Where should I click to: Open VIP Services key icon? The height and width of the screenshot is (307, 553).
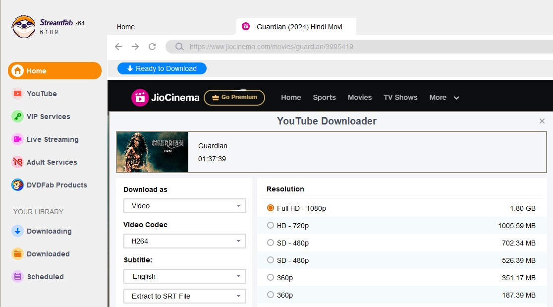tap(18, 117)
